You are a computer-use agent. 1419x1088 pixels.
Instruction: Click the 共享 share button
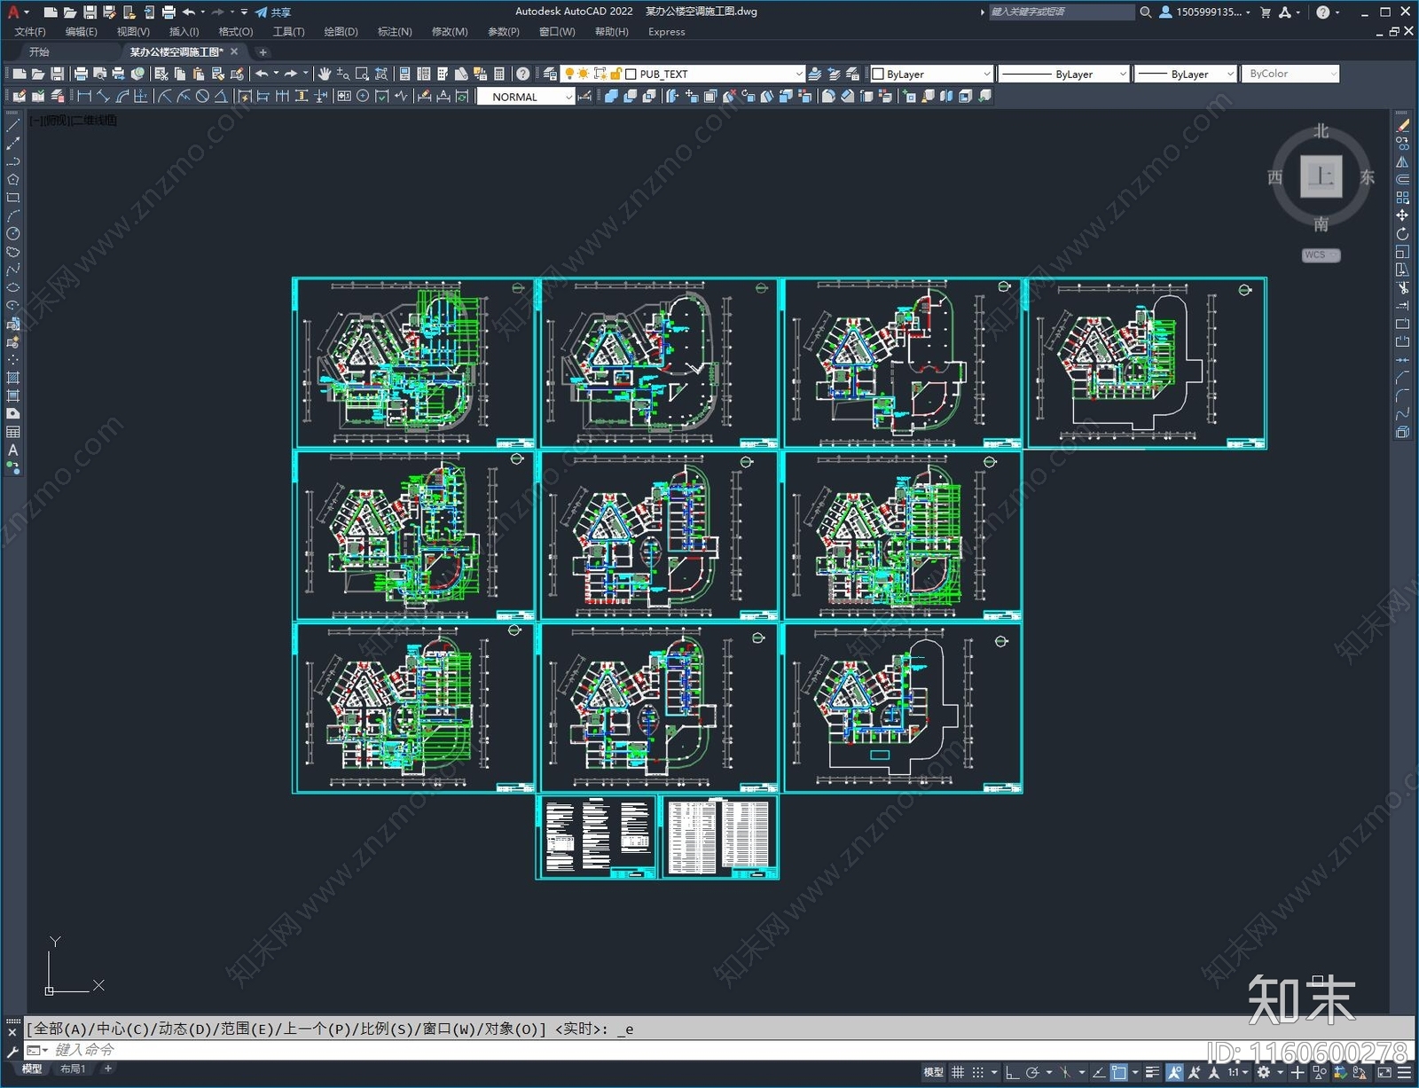pos(273,12)
